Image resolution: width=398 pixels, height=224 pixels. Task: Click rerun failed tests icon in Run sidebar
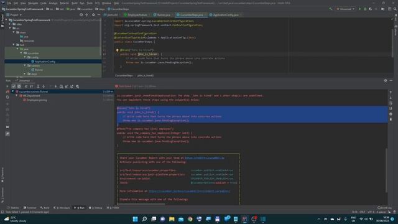point(7,91)
